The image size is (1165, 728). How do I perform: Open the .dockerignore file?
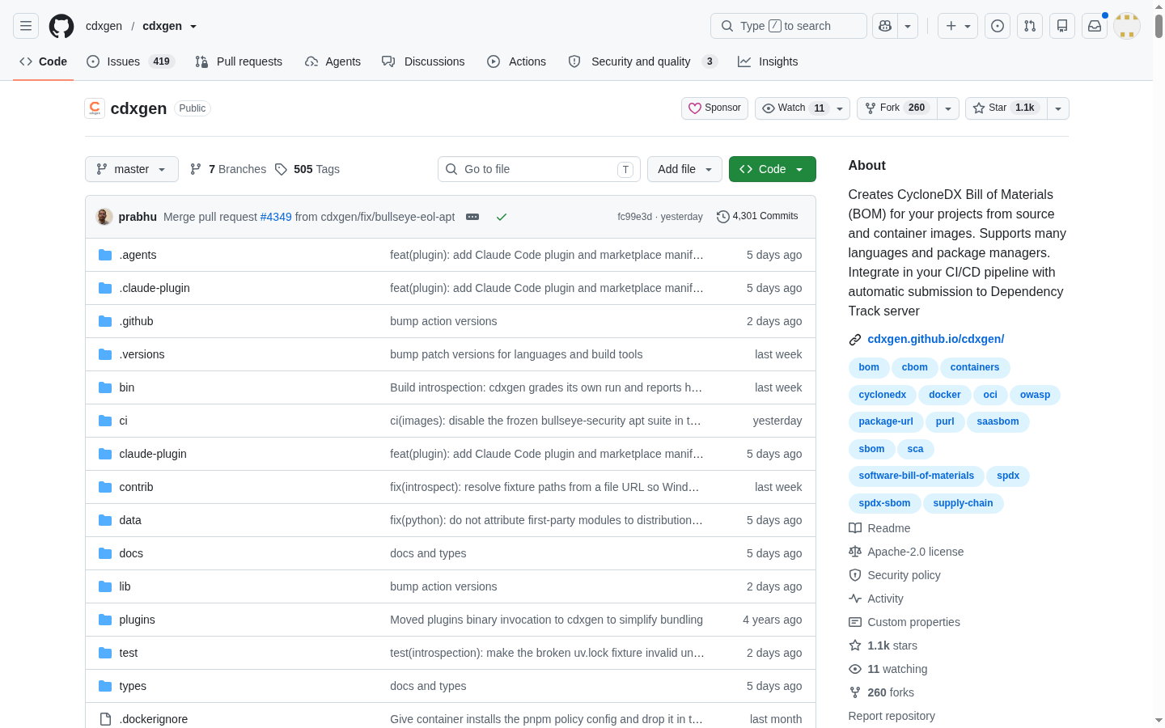[x=153, y=719]
